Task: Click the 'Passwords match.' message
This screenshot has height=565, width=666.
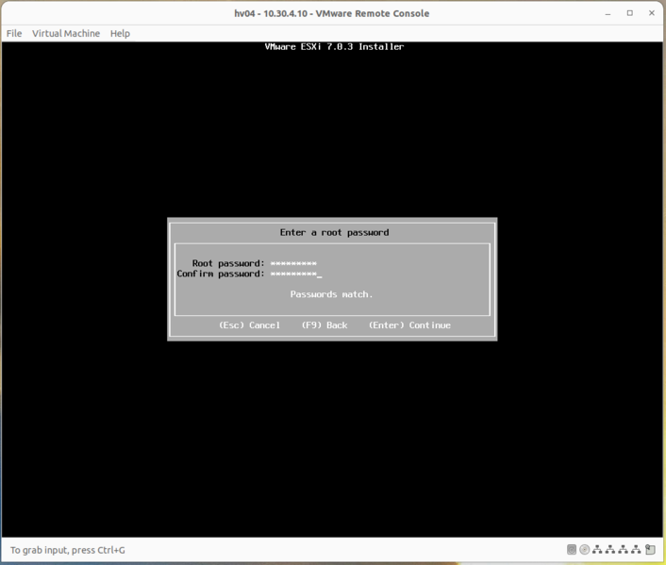Action: 331,294
